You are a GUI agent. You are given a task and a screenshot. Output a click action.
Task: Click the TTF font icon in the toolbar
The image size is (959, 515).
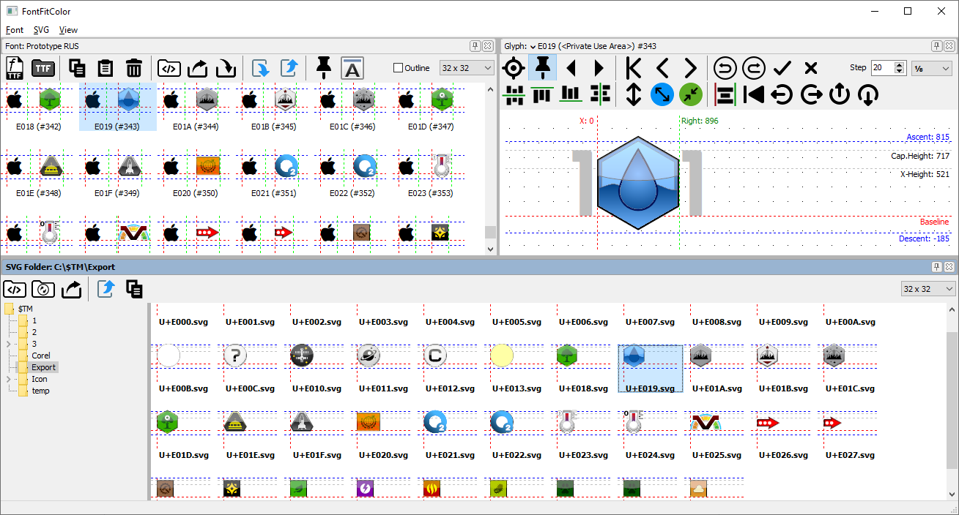point(42,68)
